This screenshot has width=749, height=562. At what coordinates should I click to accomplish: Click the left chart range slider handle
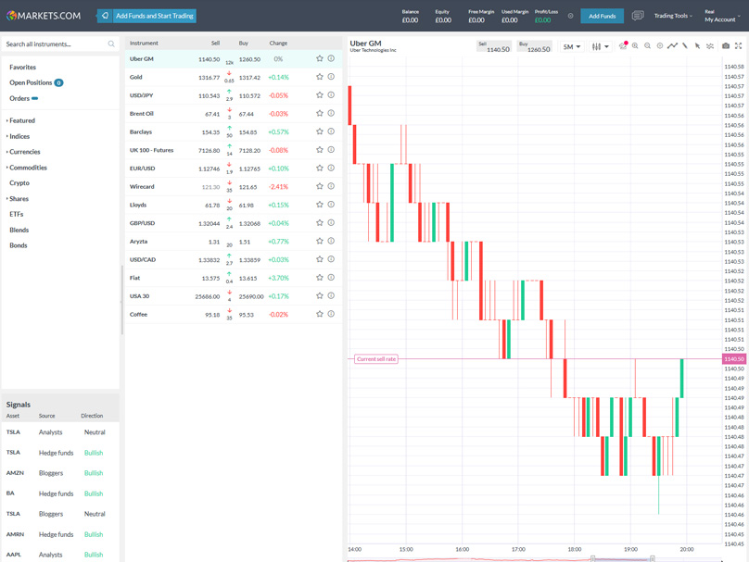592,558
